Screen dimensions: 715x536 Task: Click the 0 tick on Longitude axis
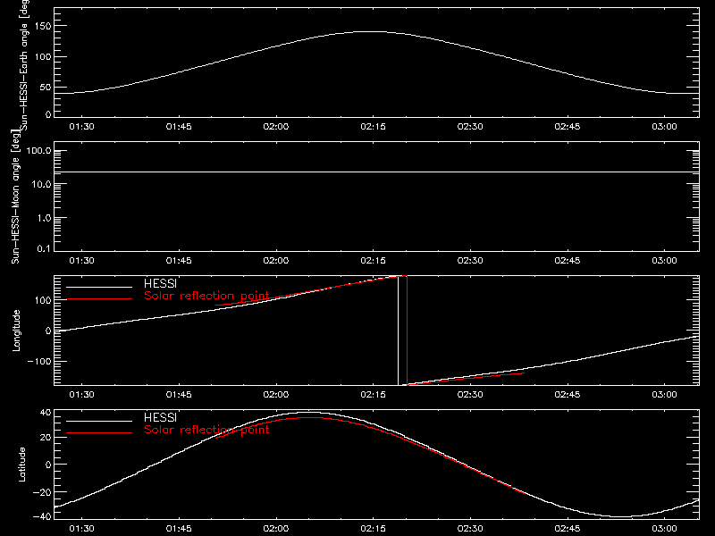[48, 331]
